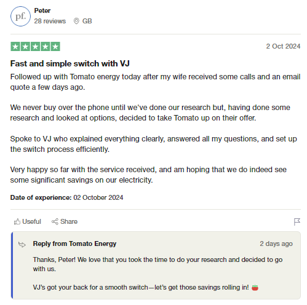This screenshot has height=305, width=307.
Task: Click the reviewer name Peter
Action: click(x=42, y=10)
